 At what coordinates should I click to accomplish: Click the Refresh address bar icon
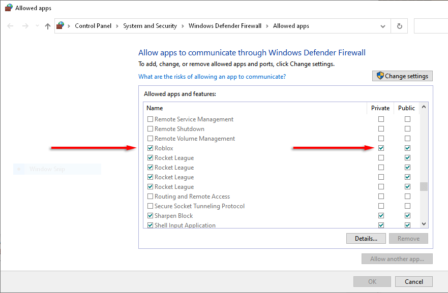(400, 26)
